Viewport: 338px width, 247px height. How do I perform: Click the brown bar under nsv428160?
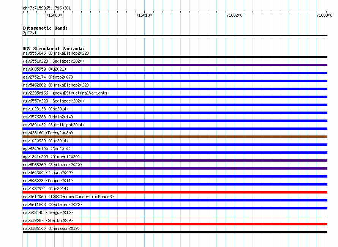[x=175, y=137]
